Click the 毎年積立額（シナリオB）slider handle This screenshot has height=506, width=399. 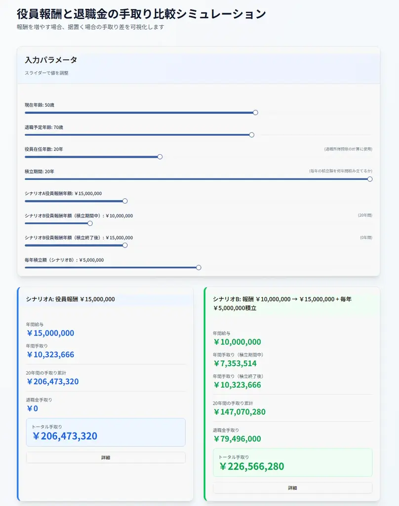pyautogui.click(x=198, y=267)
